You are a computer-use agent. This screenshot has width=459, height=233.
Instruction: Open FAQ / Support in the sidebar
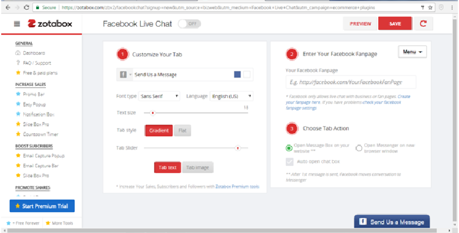click(x=37, y=63)
